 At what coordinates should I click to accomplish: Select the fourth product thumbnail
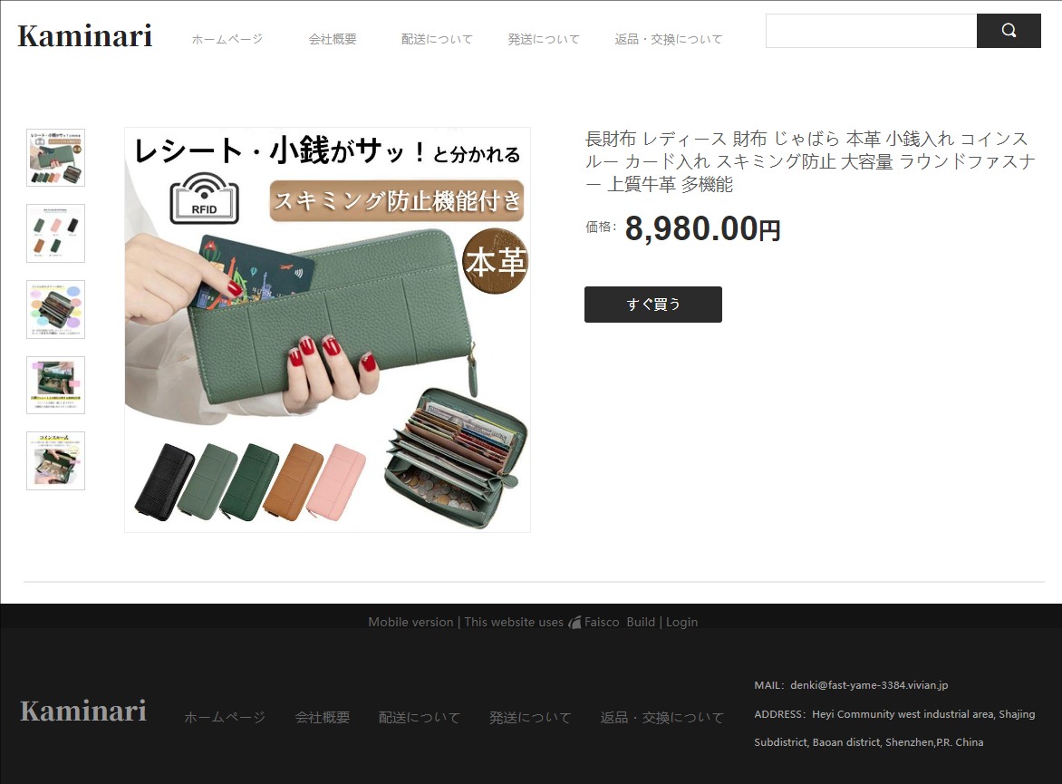coord(55,385)
